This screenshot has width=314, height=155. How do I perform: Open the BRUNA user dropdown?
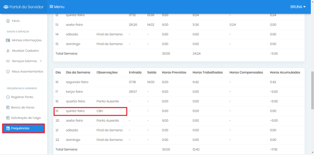pos(298,7)
